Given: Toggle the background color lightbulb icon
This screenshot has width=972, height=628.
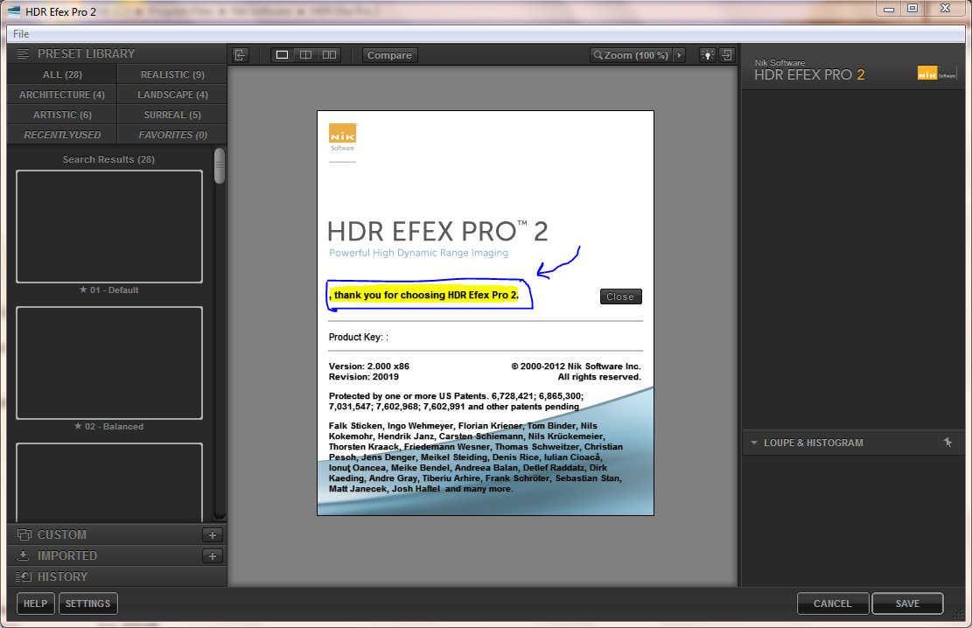Looking at the screenshot, I should (x=707, y=55).
